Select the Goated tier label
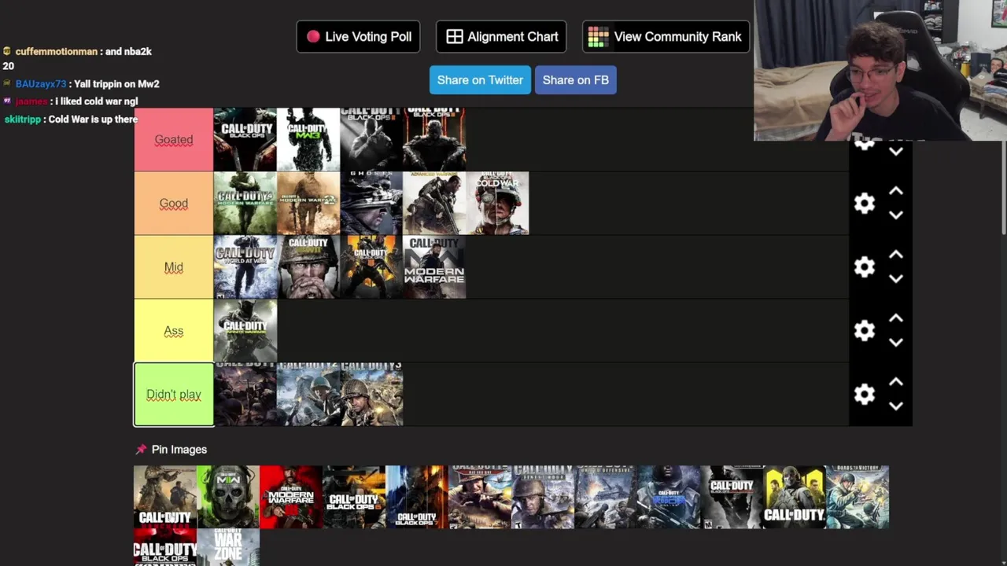This screenshot has height=566, width=1007. click(x=174, y=140)
